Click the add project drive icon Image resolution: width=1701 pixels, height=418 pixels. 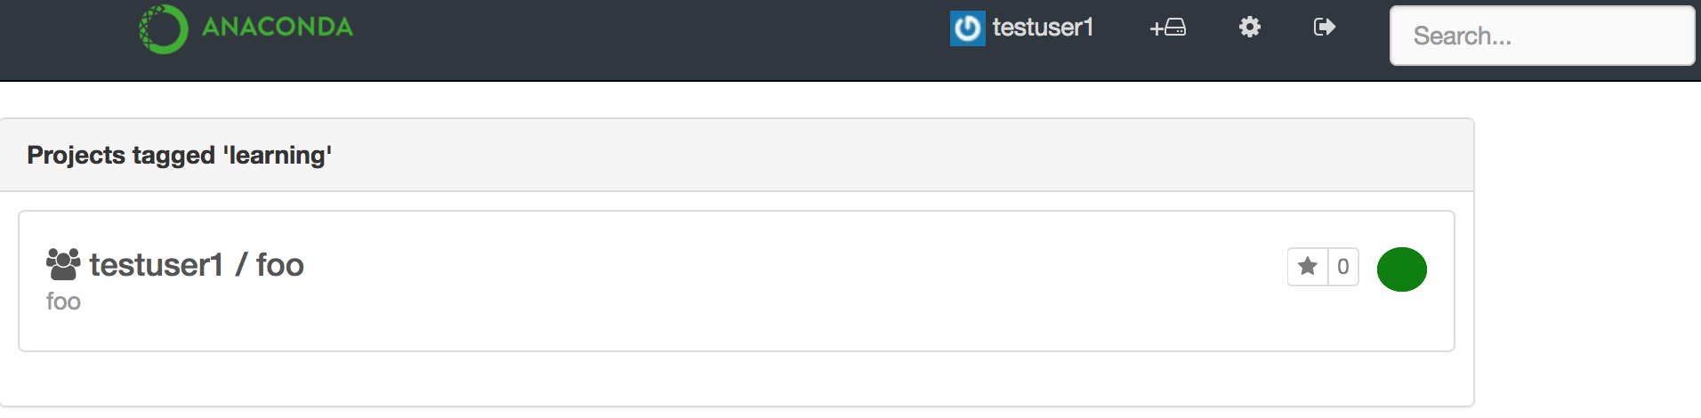[x=1168, y=28]
